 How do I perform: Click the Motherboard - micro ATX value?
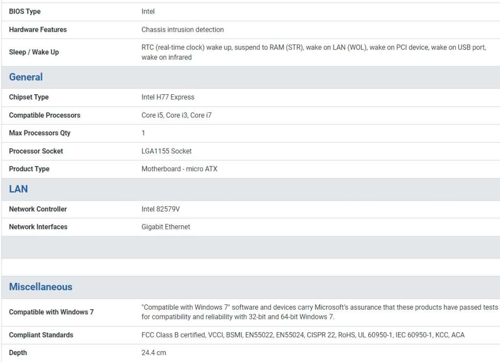[179, 169]
